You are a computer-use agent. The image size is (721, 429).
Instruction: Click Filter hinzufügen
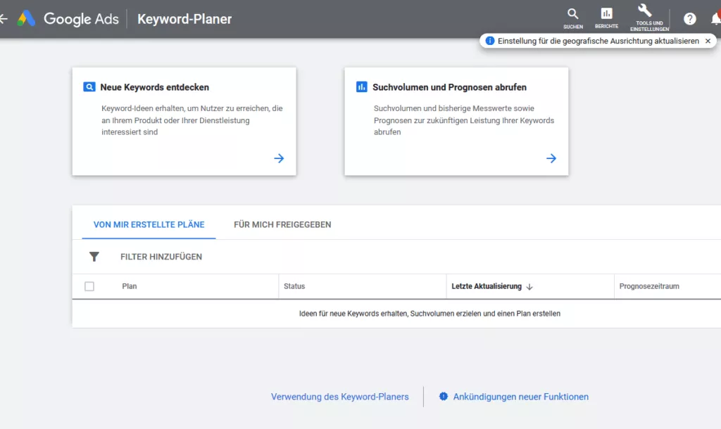click(x=161, y=257)
